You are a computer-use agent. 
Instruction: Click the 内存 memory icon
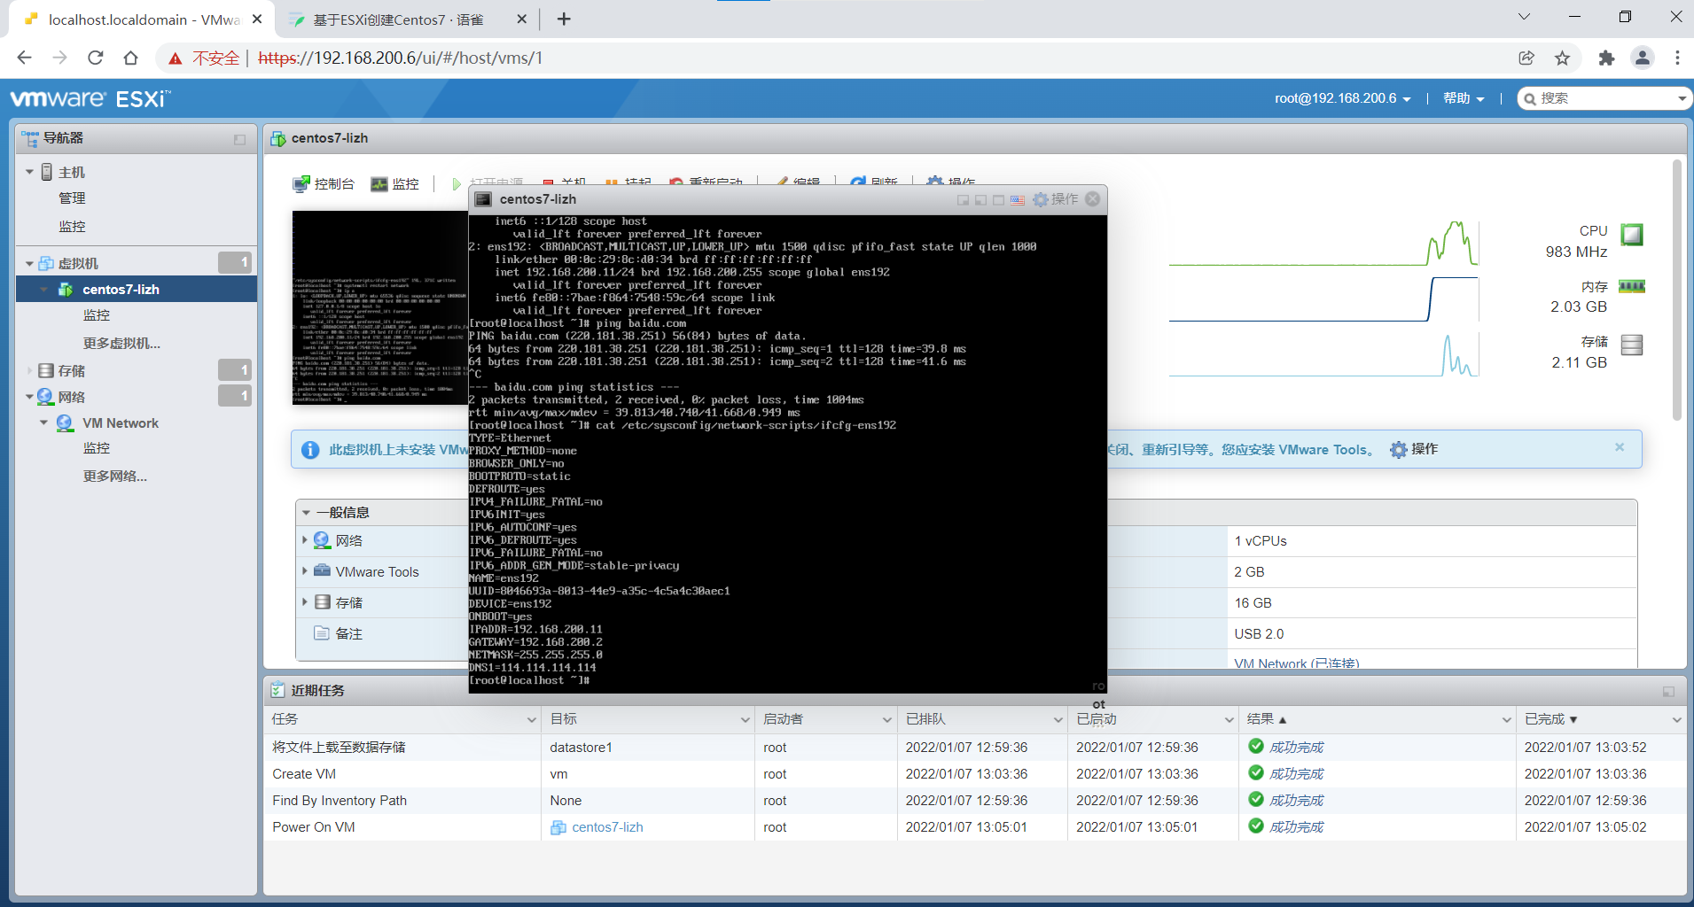[1632, 286]
